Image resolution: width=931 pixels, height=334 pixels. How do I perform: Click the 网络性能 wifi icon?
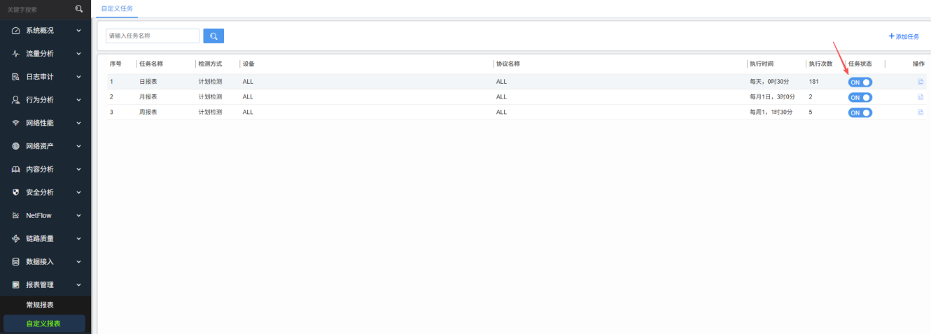point(15,123)
